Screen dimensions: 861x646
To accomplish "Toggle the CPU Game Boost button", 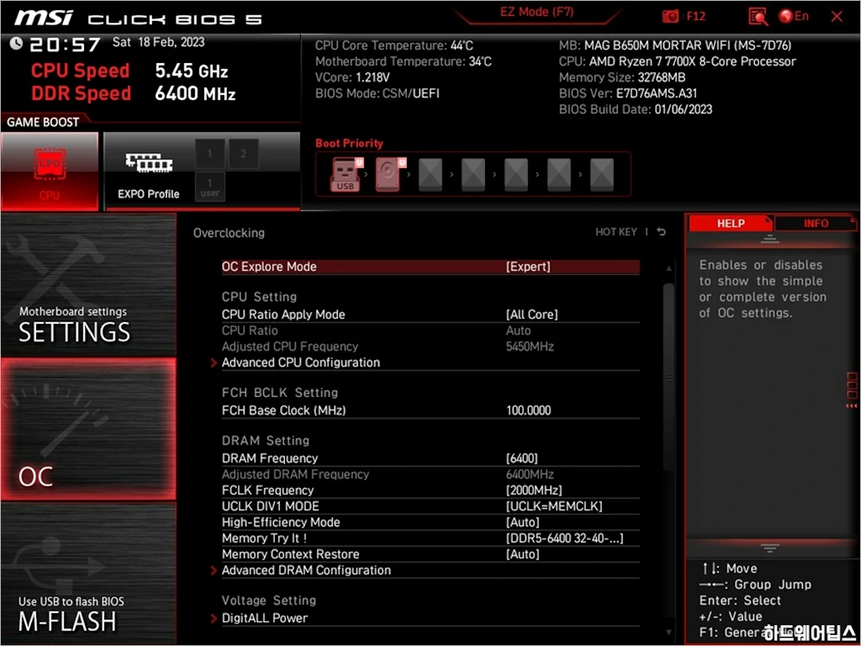I will [50, 172].
